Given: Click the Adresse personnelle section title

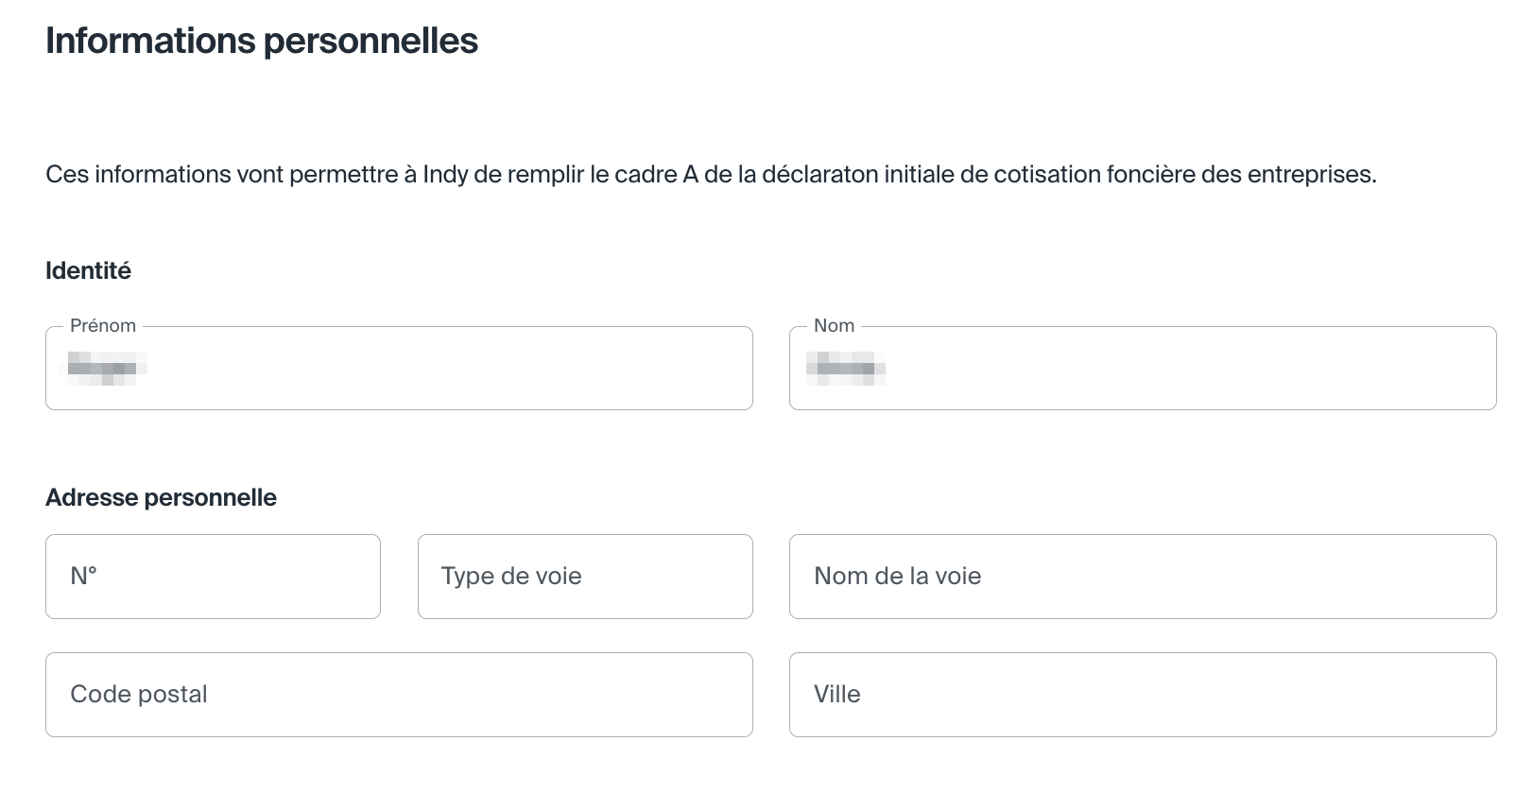Looking at the screenshot, I should (x=161, y=497).
